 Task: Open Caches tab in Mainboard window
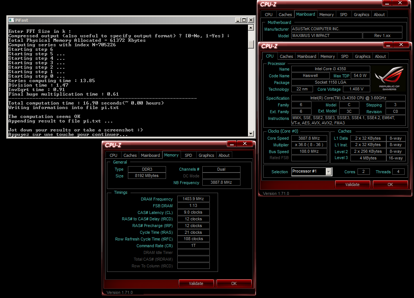coord(285,15)
